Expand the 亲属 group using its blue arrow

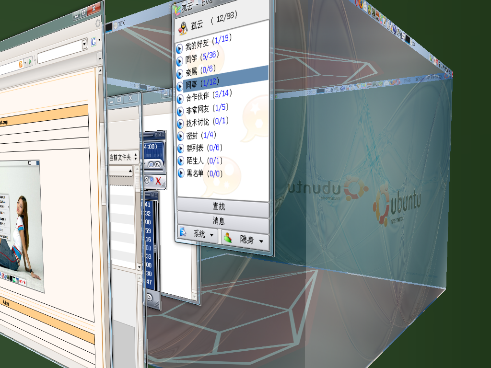point(180,74)
